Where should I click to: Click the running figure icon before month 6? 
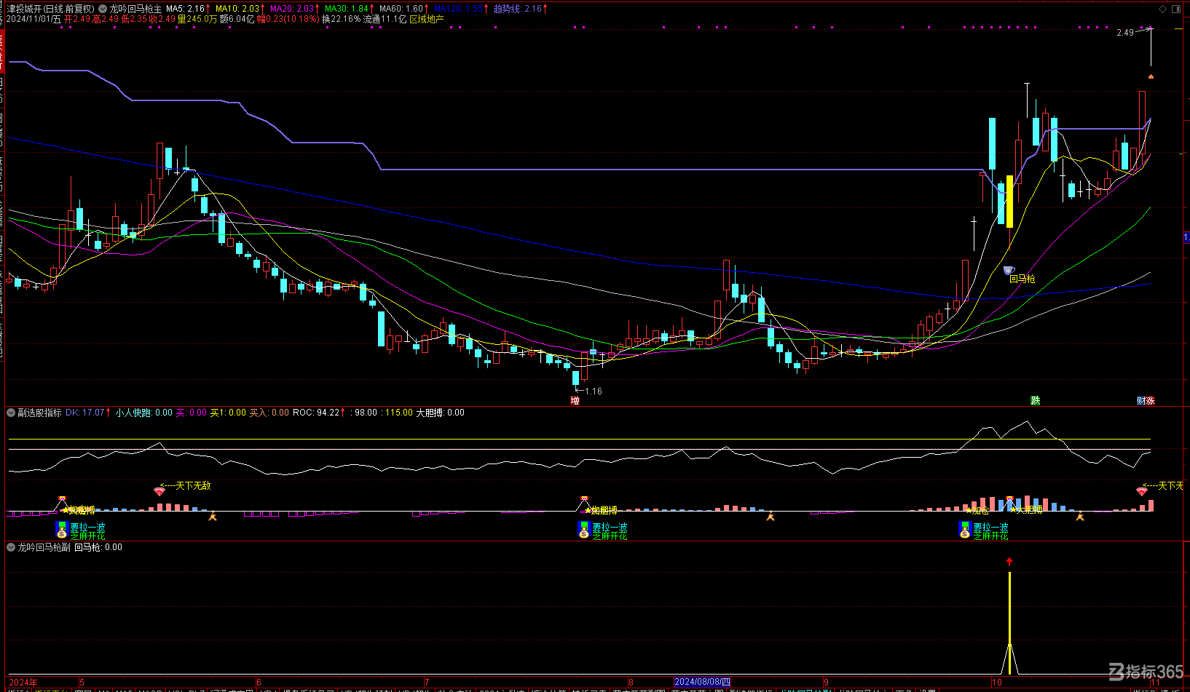click(x=213, y=517)
